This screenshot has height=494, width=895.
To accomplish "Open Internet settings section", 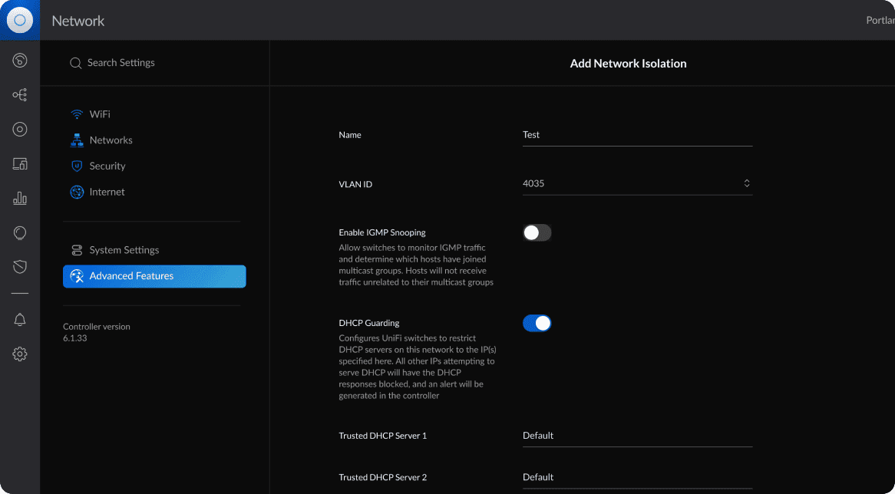I will (x=107, y=192).
